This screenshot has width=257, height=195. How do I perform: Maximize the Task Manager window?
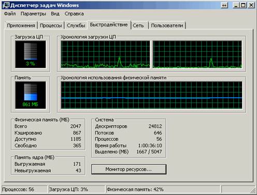point(244,5)
